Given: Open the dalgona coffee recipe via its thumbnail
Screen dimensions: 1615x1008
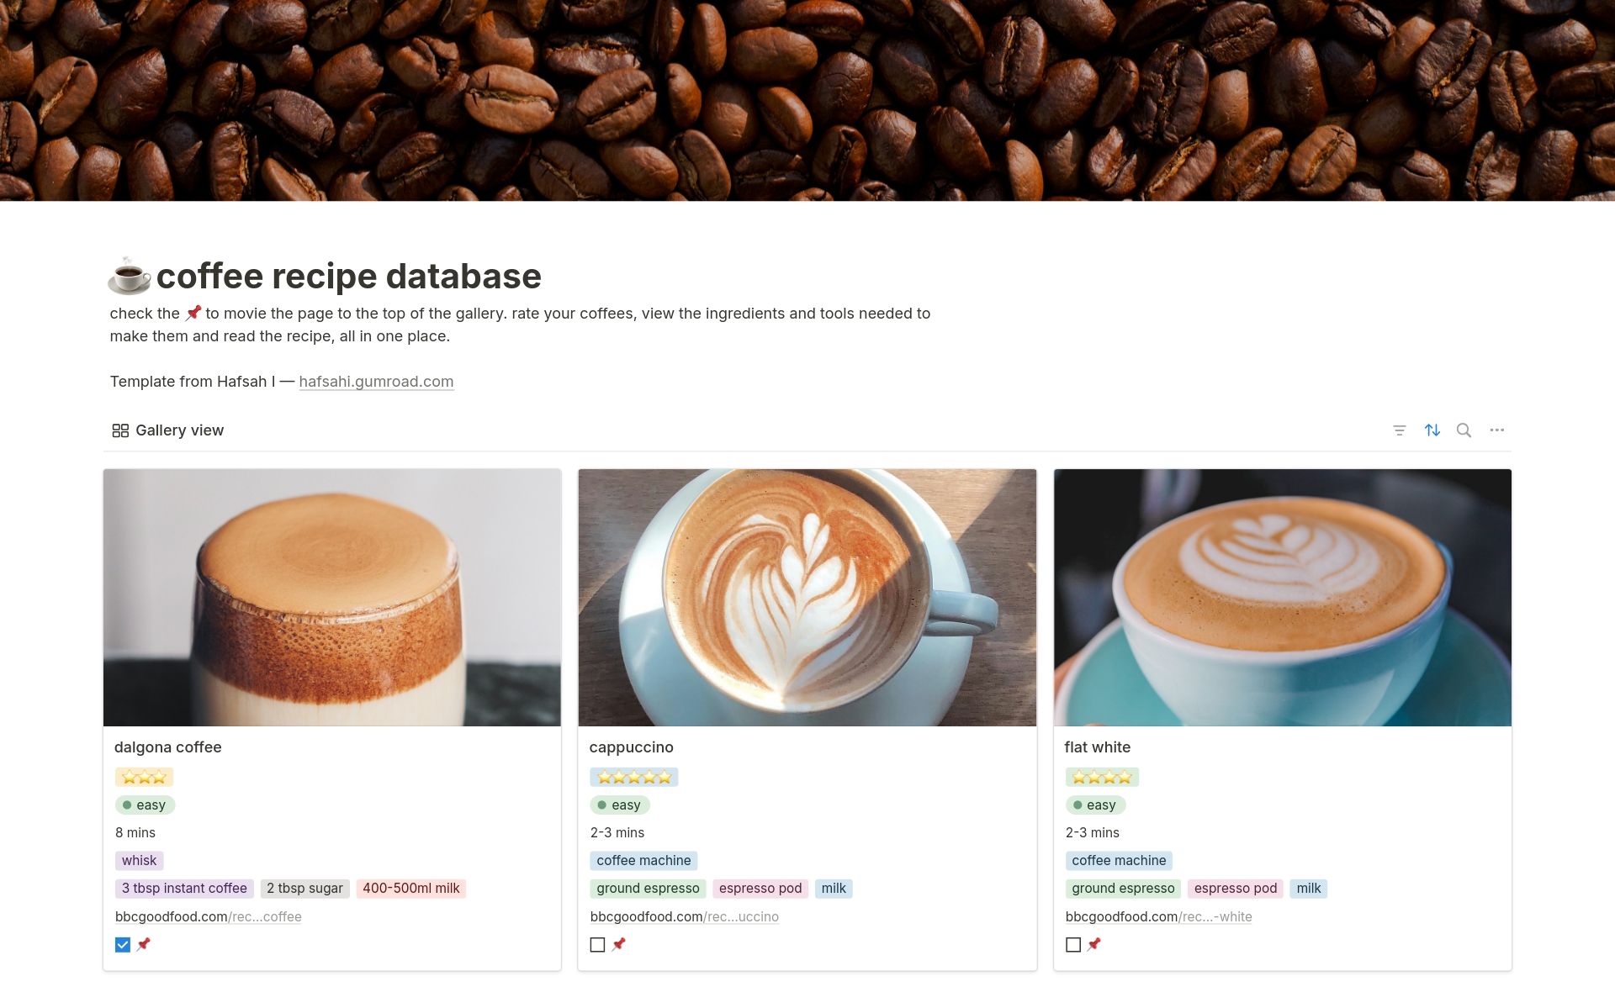Looking at the screenshot, I should (331, 597).
